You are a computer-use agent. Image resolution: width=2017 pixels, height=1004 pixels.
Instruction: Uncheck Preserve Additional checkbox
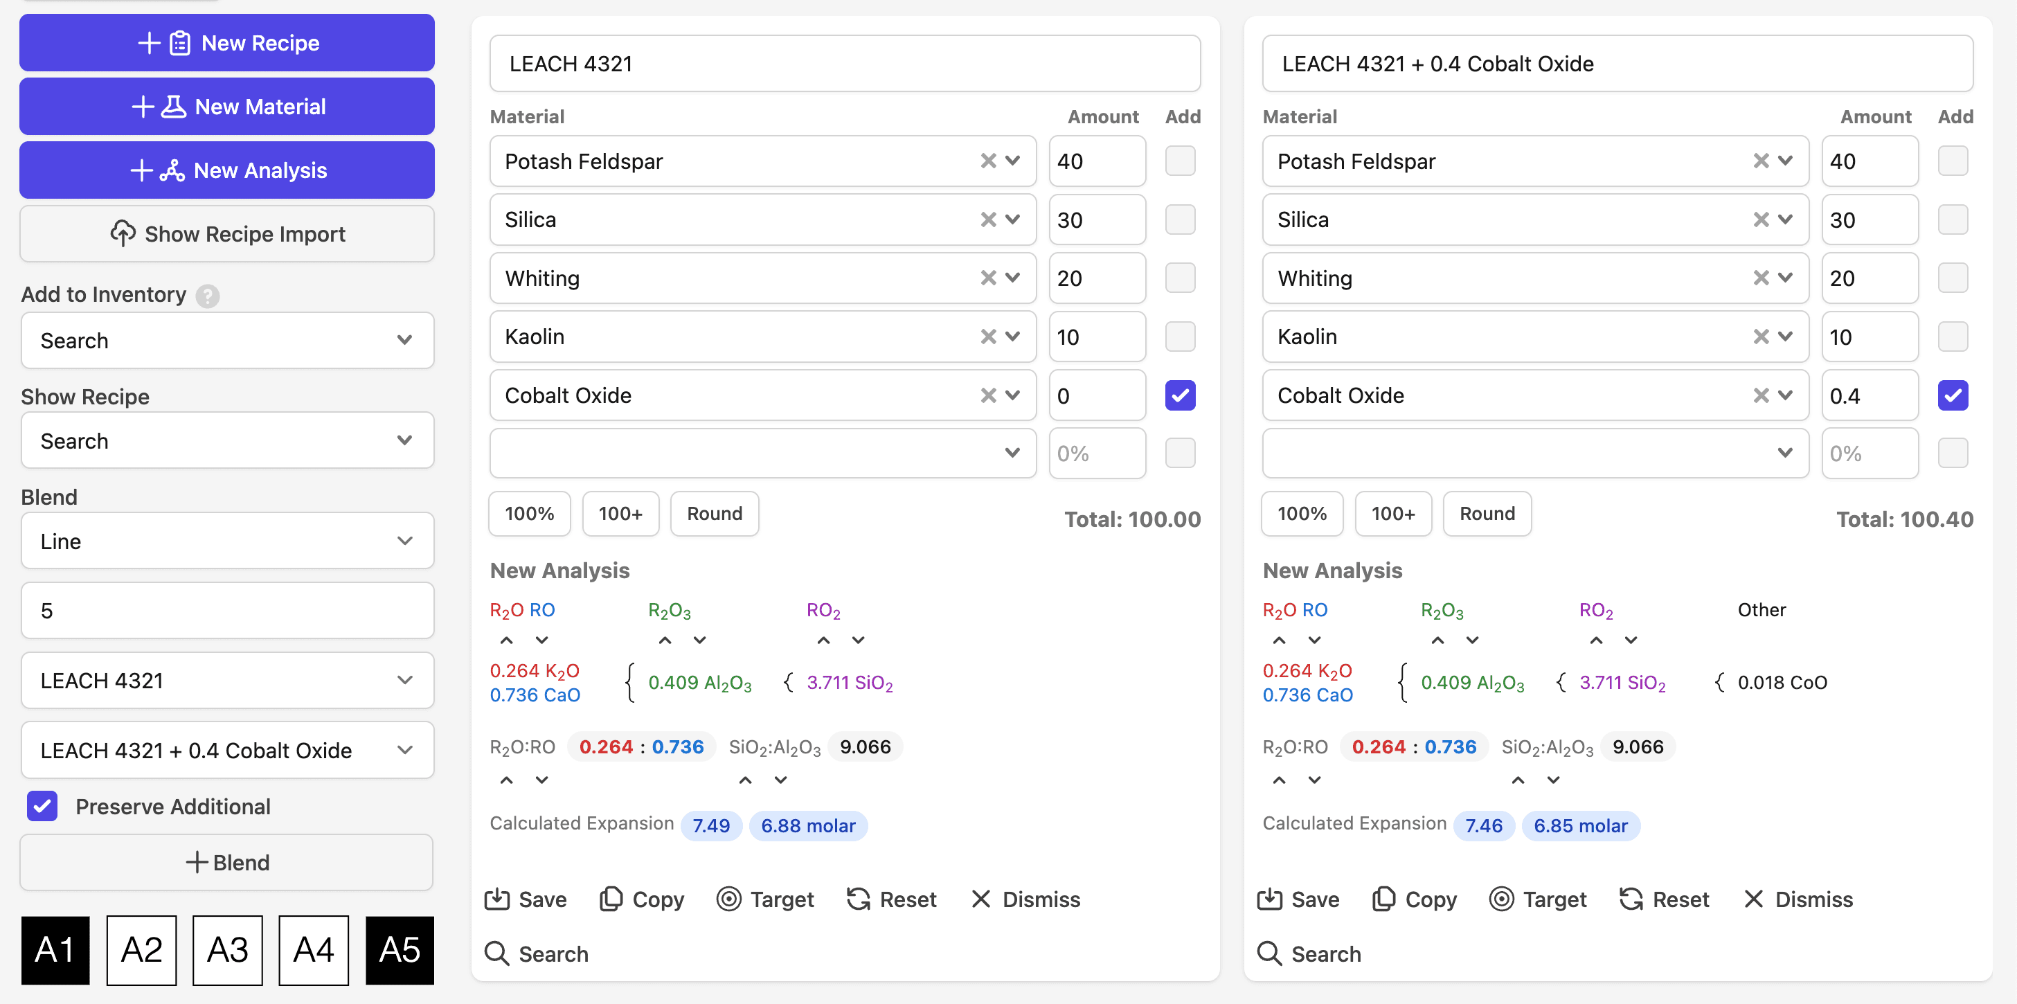42,806
